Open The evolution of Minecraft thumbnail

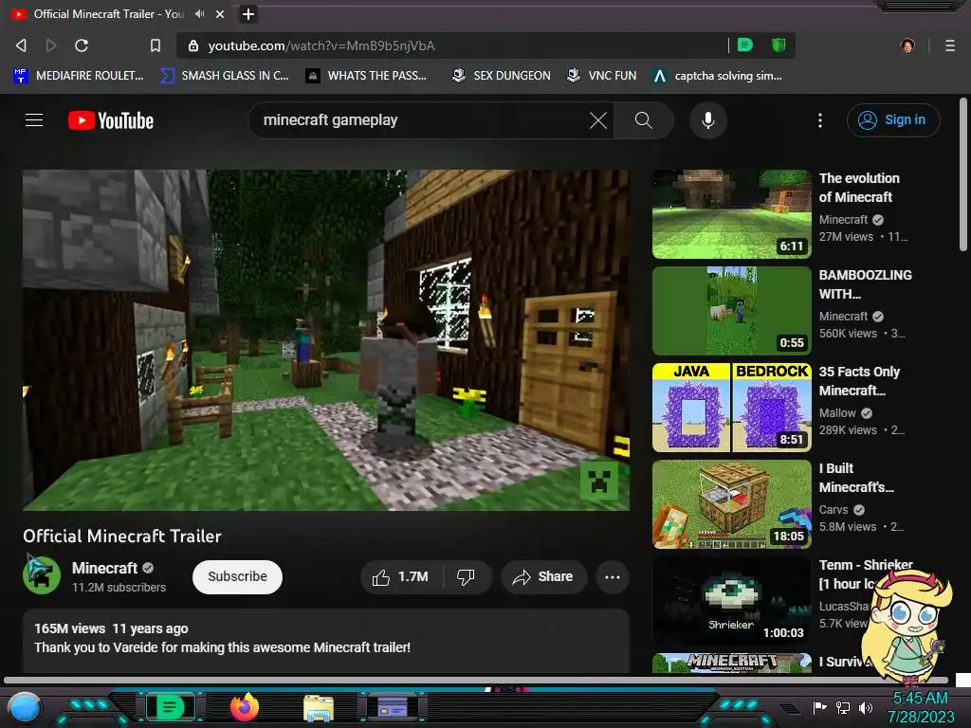point(731,214)
